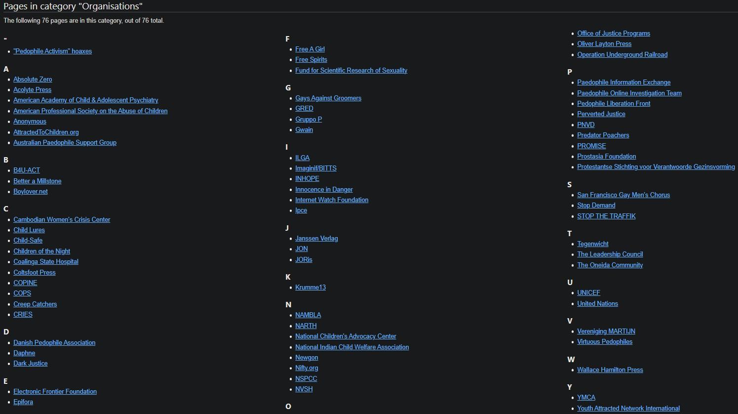The width and height of the screenshot is (738, 414).
Task: Select the Anonymous link
Action: [30, 121]
